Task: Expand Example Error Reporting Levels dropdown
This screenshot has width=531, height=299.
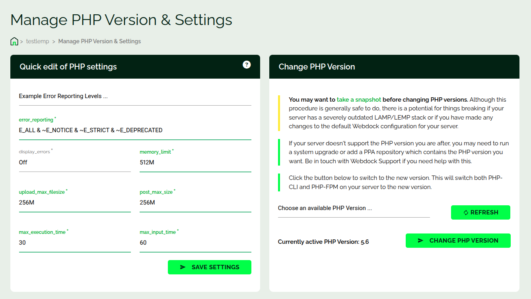Action: pos(135,96)
